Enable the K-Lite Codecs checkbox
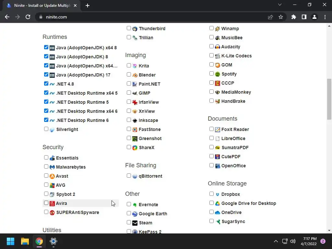 click(x=211, y=55)
